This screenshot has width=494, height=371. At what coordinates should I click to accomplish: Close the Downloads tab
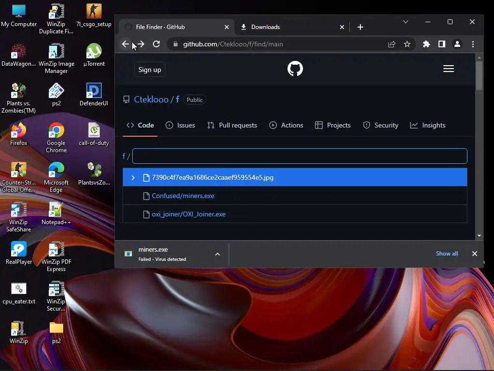click(342, 27)
